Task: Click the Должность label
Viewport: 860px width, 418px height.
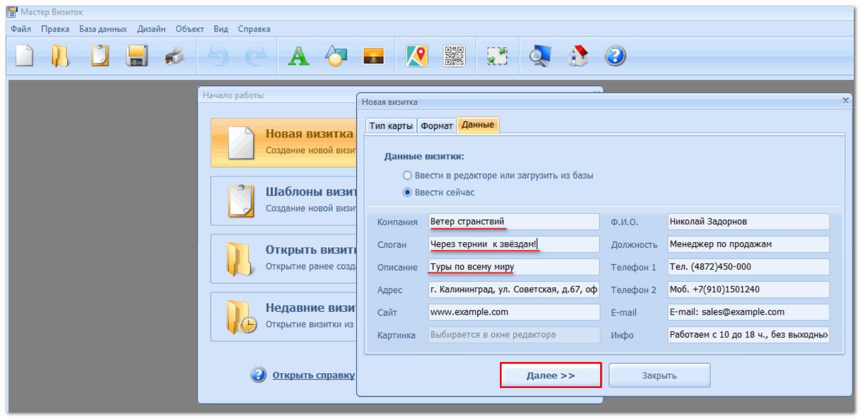Action: pyautogui.click(x=634, y=245)
